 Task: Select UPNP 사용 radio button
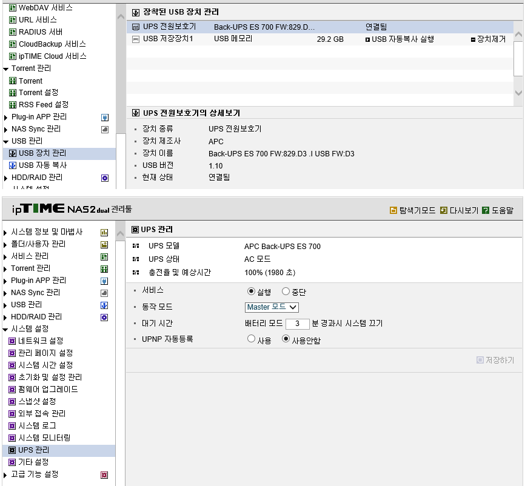click(251, 339)
